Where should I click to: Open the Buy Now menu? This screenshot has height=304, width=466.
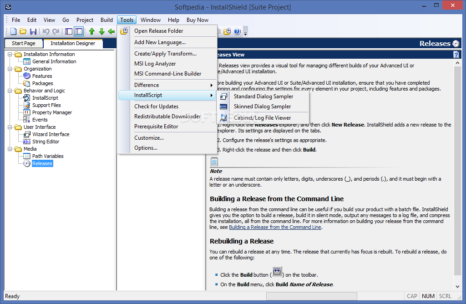tap(198, 20)
